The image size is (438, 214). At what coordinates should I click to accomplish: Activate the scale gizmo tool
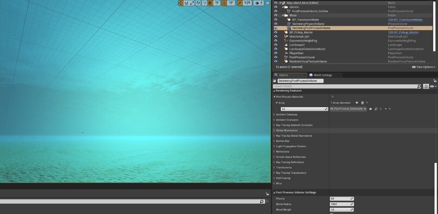click(x=192, y=3)
